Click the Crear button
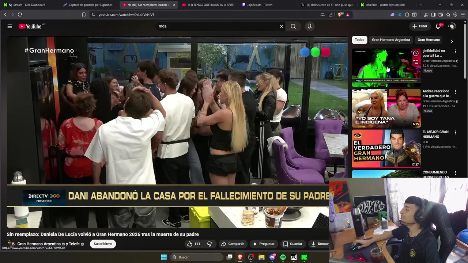The width and height of the screenshot is (468, 263). tap(420, 26)
